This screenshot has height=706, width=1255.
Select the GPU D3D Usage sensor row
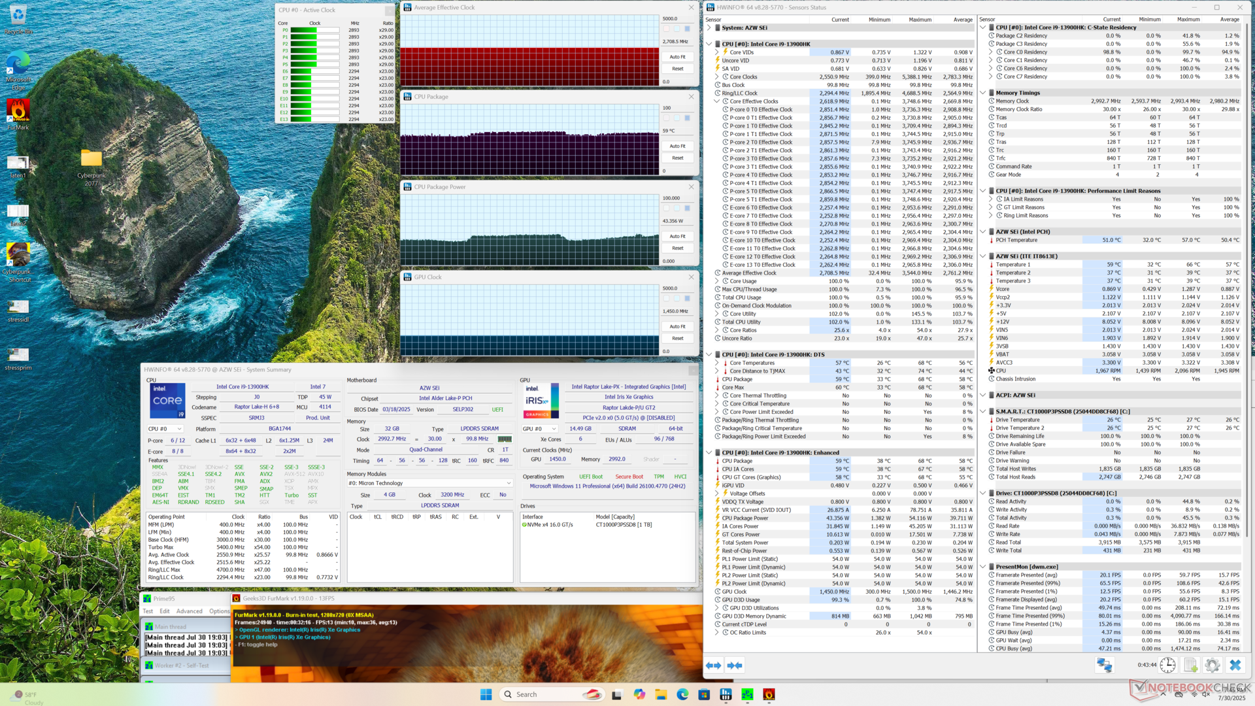tap(844, 600)
